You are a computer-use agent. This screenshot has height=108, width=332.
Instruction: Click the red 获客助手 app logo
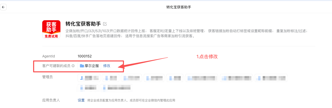51,29
